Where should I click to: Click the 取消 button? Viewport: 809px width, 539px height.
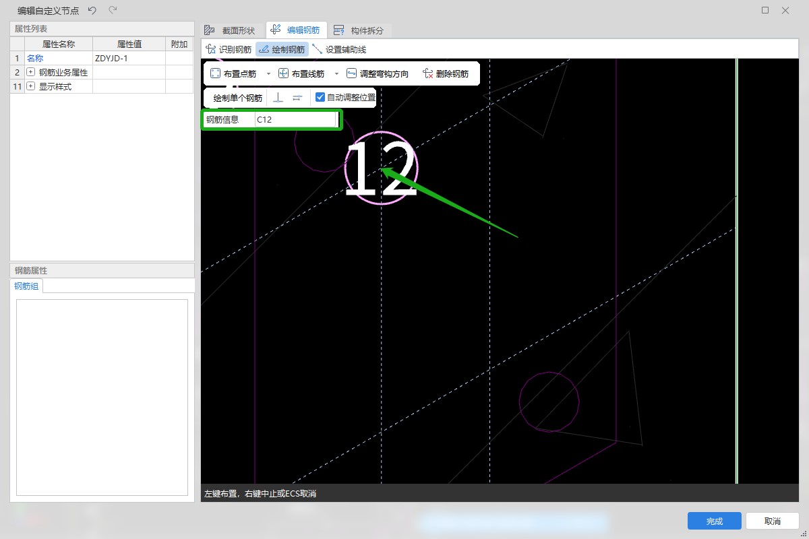tap(772, 521)
